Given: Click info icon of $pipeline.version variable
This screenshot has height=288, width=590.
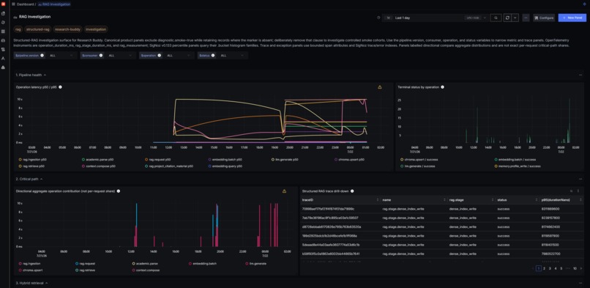Looking at the screenshot, I should [42, 56].
